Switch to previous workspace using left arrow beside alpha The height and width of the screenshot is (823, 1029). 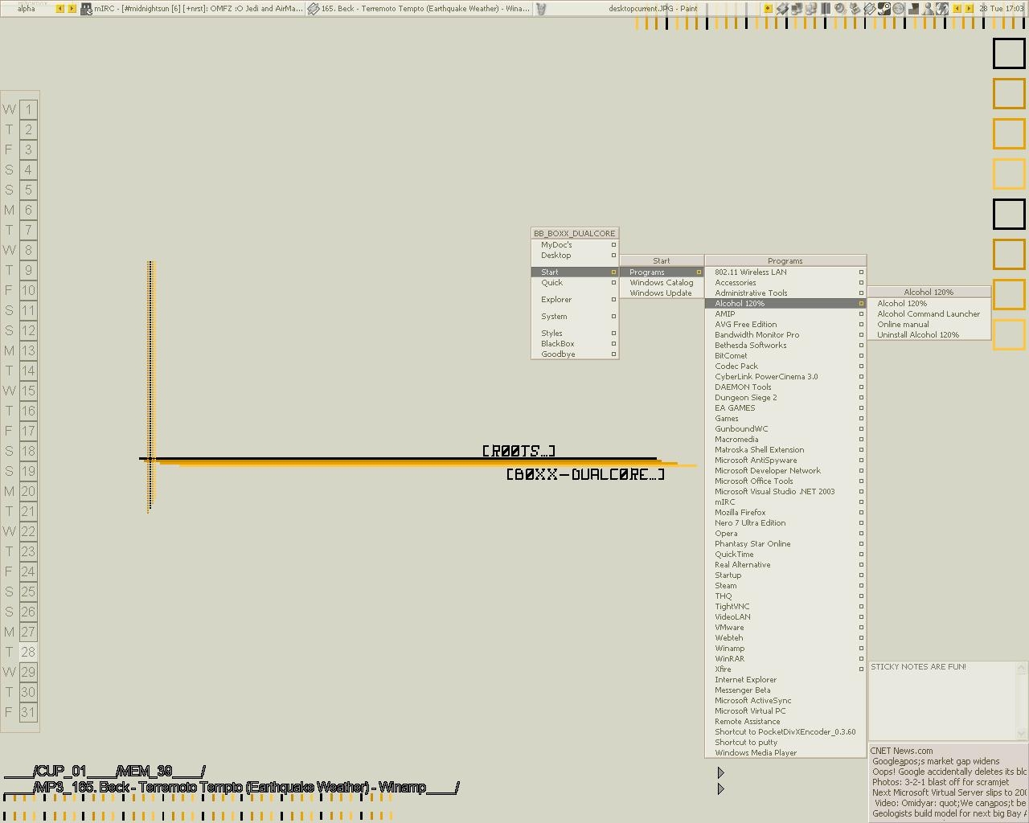pos(59,9)
